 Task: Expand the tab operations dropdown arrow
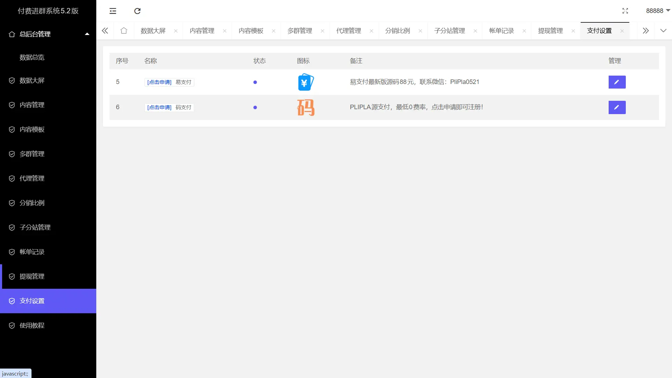click(663, 31)
